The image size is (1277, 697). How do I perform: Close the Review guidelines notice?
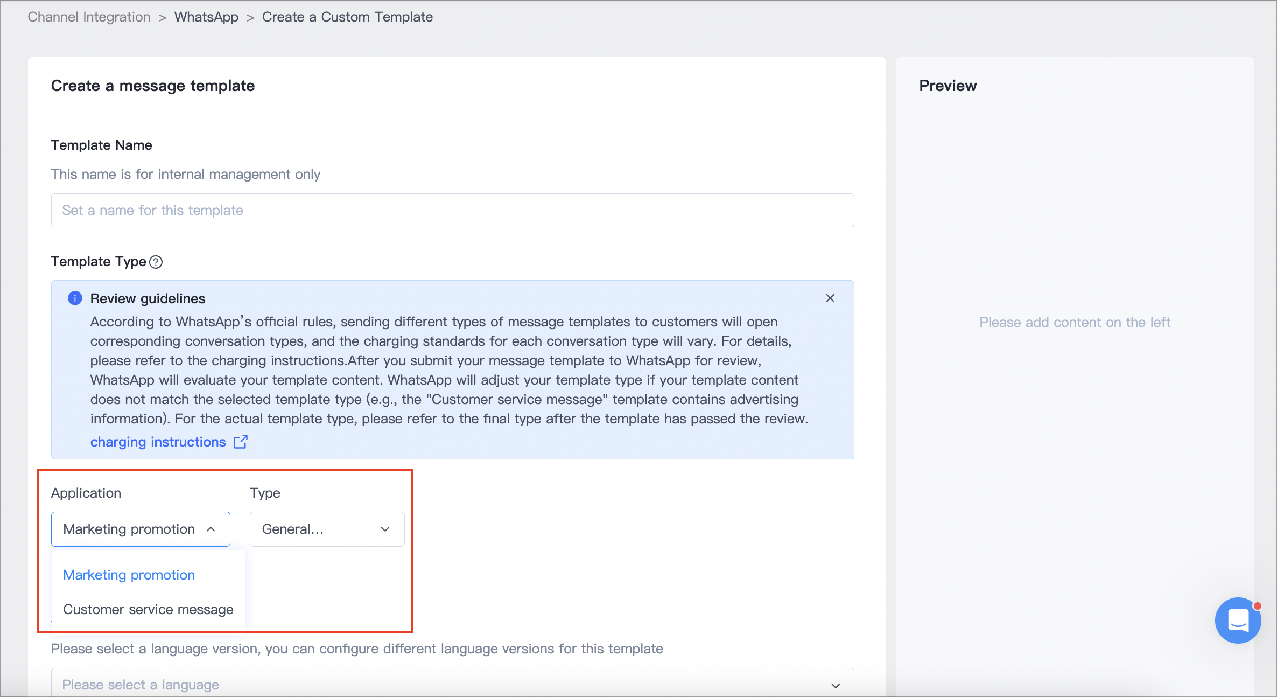[x=830, y=298]
